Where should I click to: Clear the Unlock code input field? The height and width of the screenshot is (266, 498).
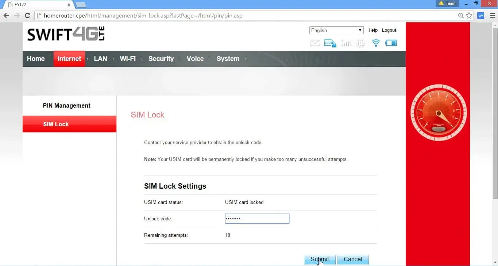(x=257, y=219)
